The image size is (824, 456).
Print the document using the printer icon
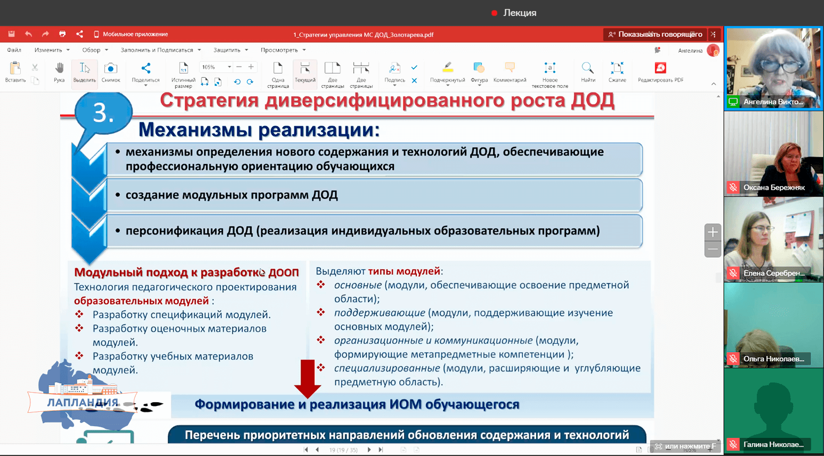(62, 34)
